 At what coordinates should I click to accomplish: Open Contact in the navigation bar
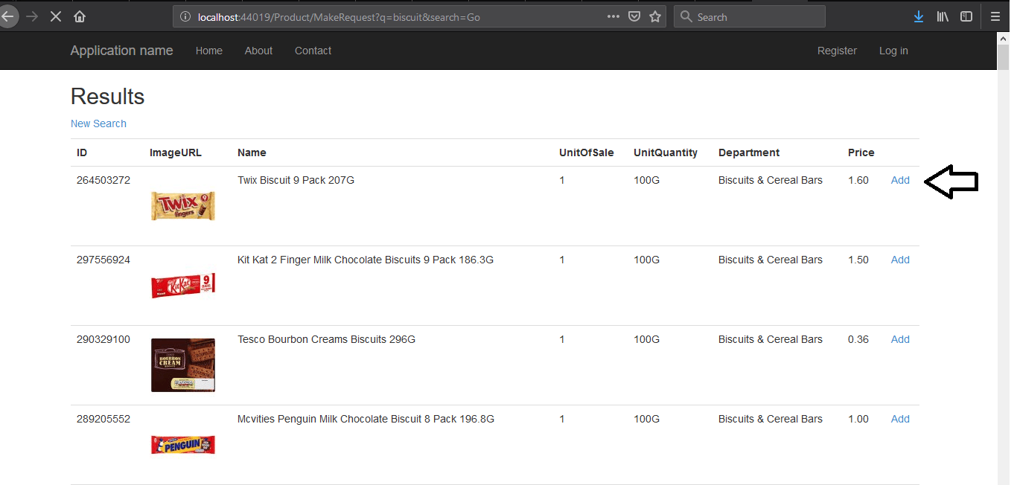click(x=313, y=51)
